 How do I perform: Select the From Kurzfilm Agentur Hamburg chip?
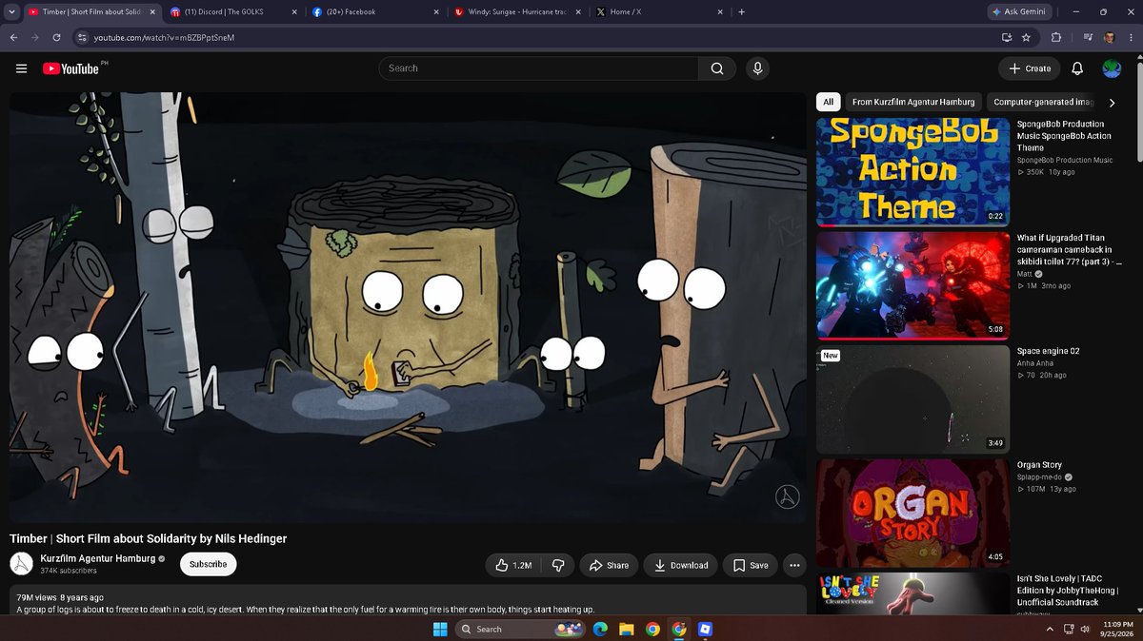pyautogui.click(x=912, y=102)
